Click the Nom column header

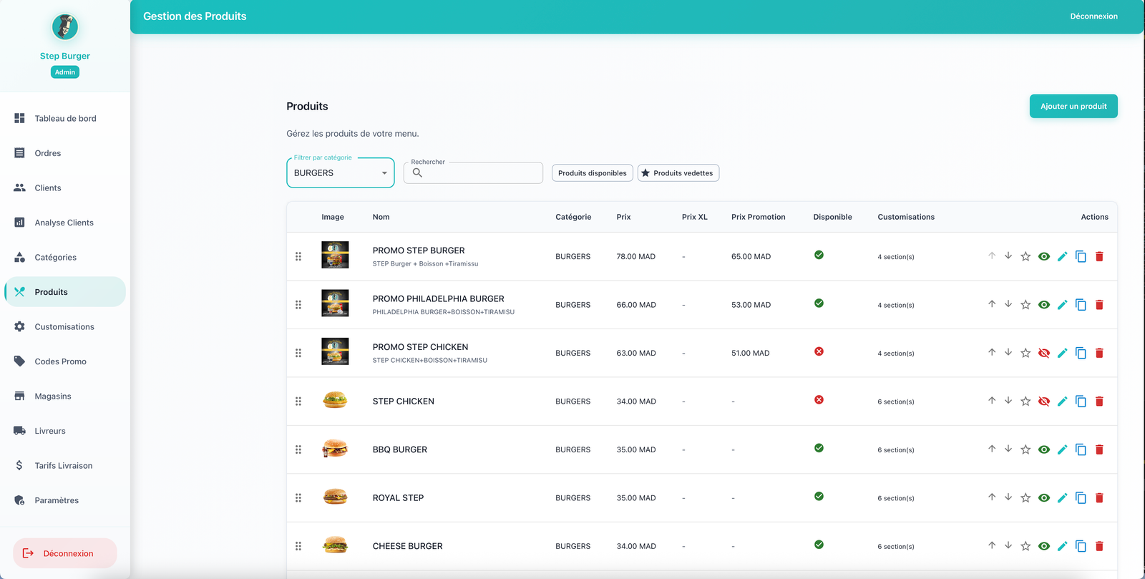pyautogui.click(x=381, y=217)
